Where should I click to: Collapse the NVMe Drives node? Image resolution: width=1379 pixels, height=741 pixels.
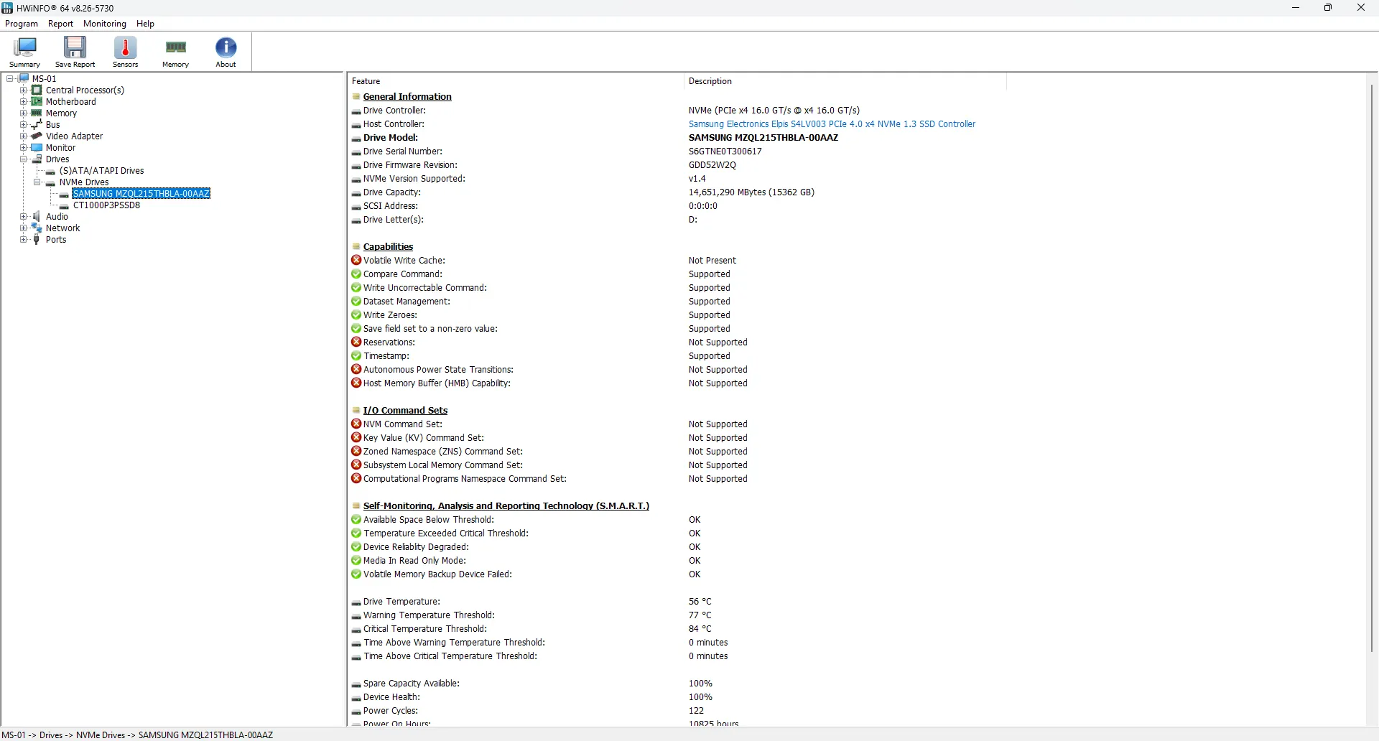(37, 182)
